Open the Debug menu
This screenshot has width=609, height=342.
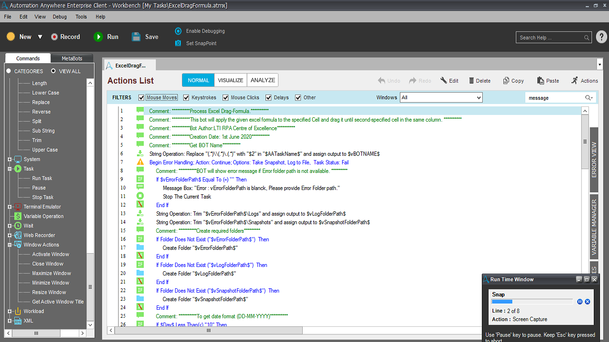pos(60,17)
